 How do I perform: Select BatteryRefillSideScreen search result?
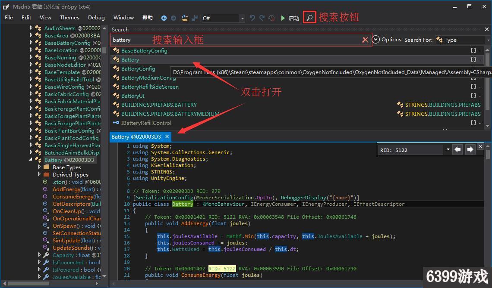click(x=150, y=87)
